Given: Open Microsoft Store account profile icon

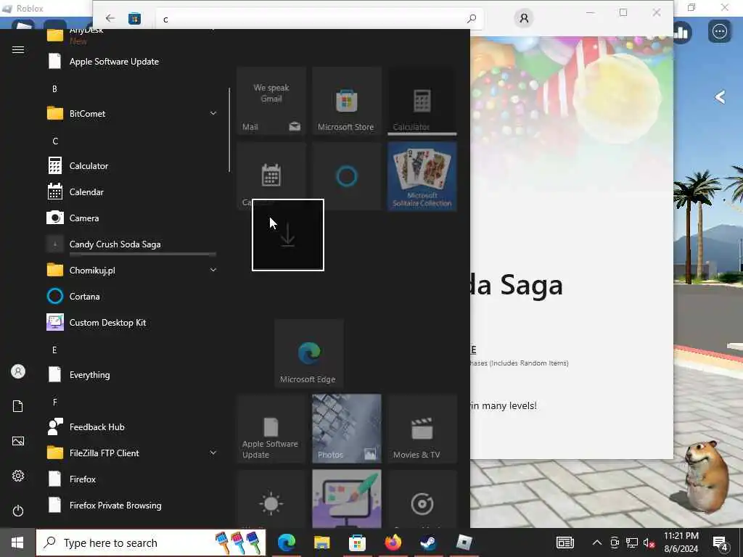Looking at the screenshot, I should tap(524, 18).
